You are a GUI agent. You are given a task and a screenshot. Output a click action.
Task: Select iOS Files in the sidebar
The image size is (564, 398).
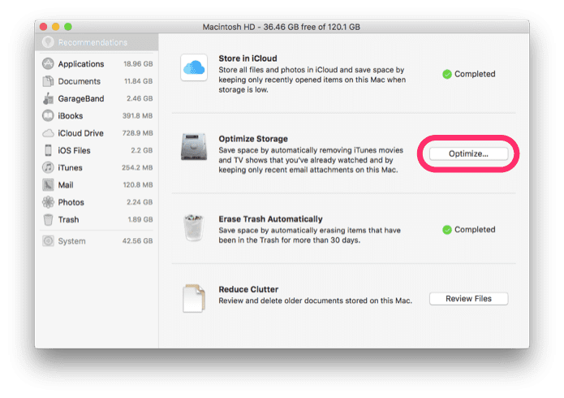(97, 150)
